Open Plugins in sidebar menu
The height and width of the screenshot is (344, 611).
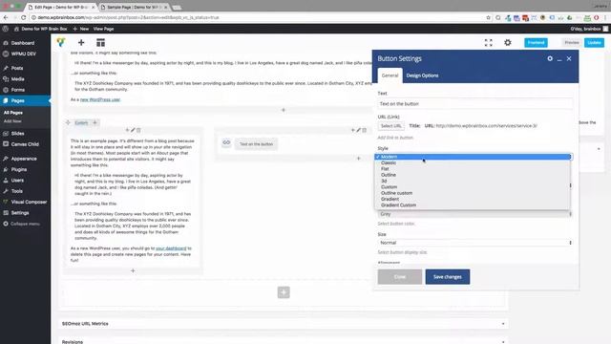pyautogui.click(x=19, y=169)
